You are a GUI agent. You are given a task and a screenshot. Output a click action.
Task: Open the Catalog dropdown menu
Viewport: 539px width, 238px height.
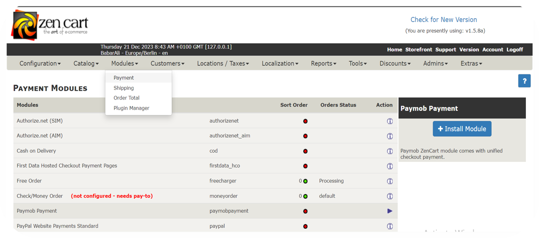[x=86, y=63]
